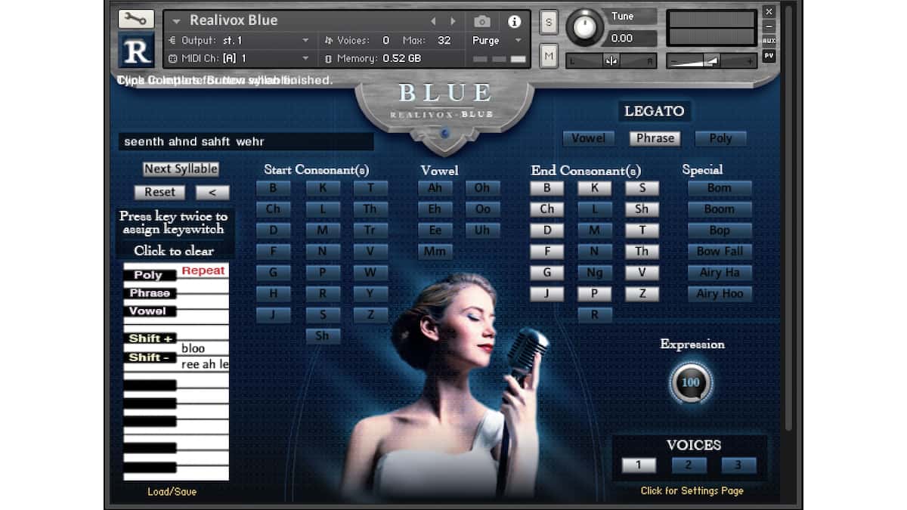Image resolution: width=907 pixels, height=510 pixels.
Task: Click the Max voices value 32
Action: coord(444,40)
